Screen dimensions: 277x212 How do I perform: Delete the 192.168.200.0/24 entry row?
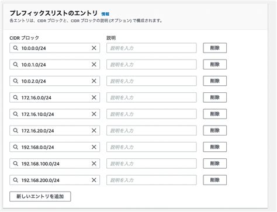(x=215, y=180)
